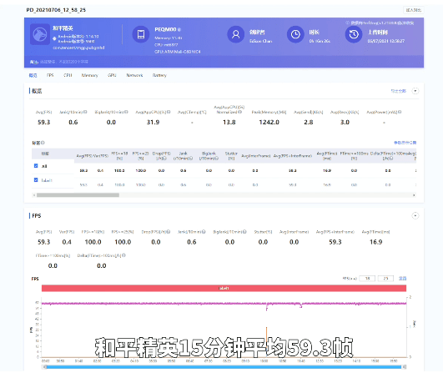Click help icon next to AvgPower metric
The width and height of the screenshot is (443, 378).
[x=400, y=112]
